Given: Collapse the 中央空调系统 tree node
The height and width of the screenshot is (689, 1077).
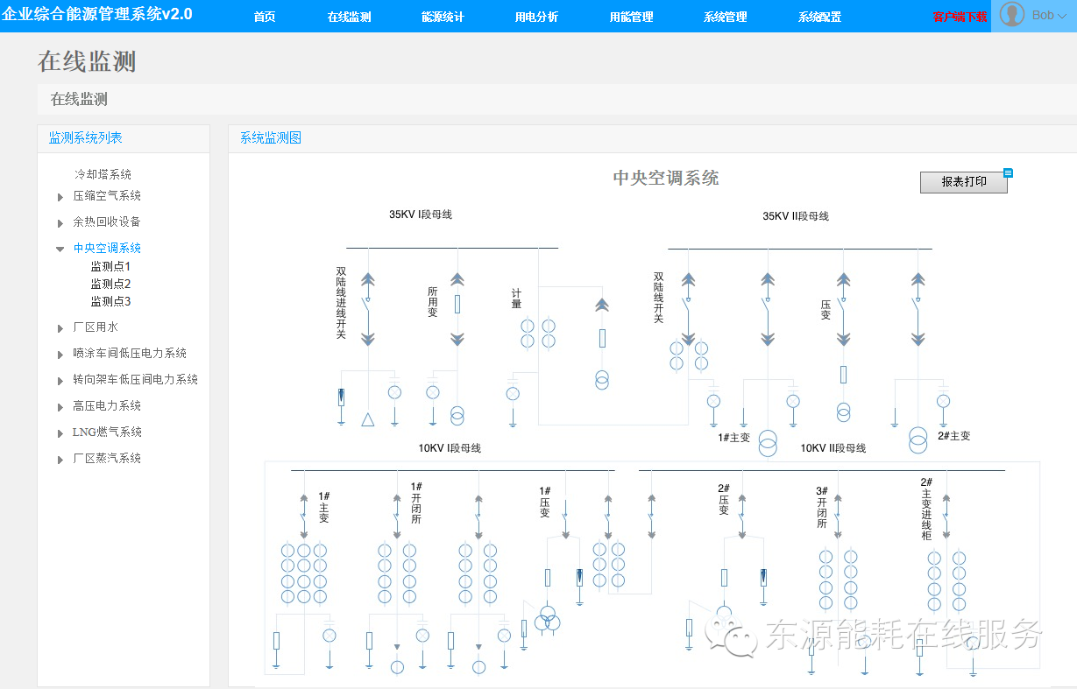Looking at the screenshot, I should coord(60,249).
